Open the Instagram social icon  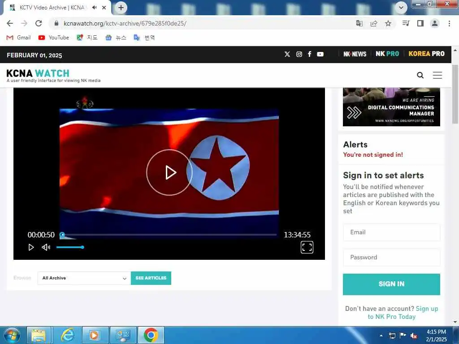click(x=299, y=54)
